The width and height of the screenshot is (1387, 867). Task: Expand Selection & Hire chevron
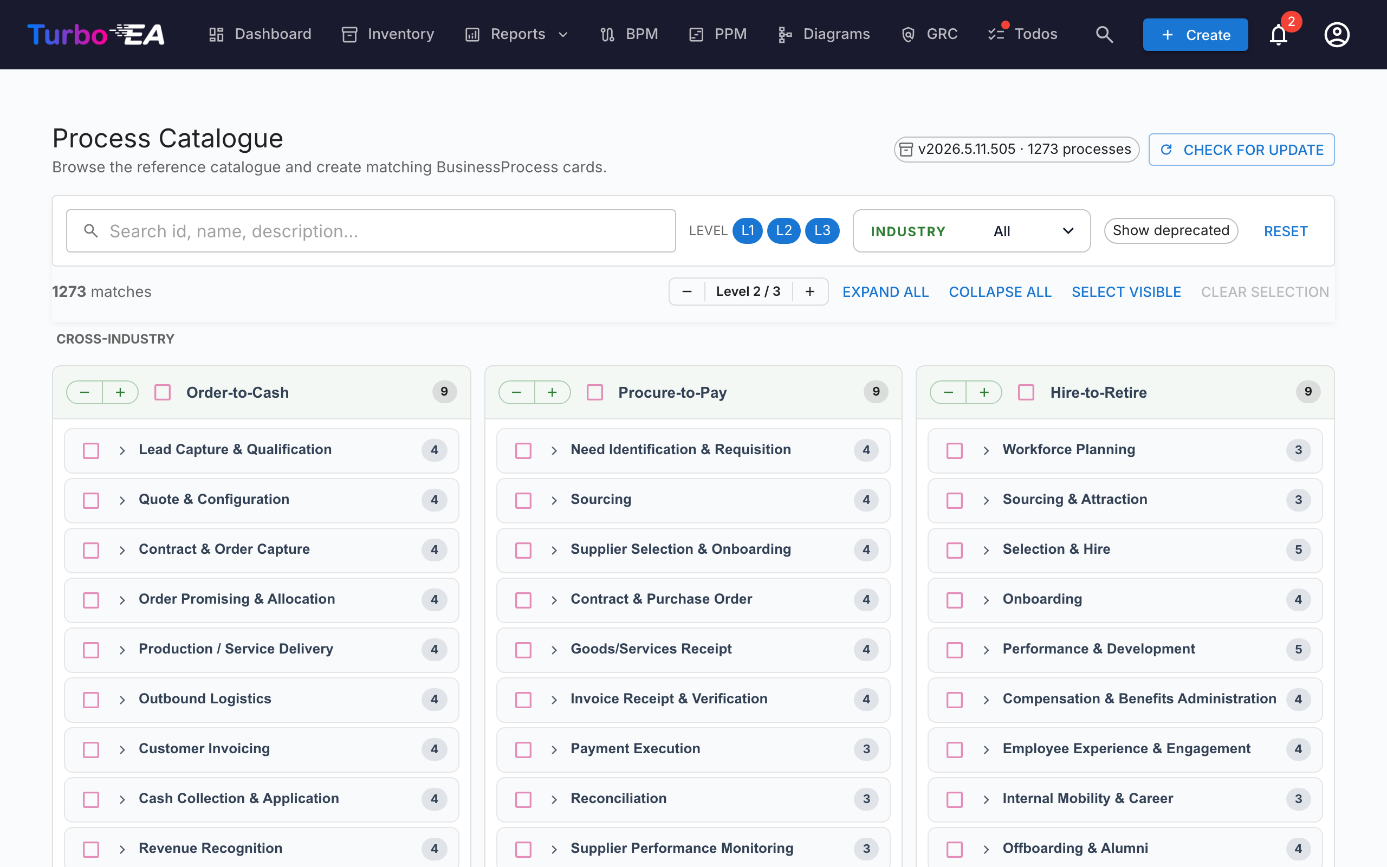point(986,551)
